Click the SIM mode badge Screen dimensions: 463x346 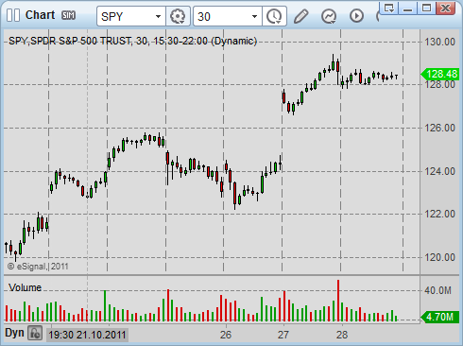(x=68, y=15)
